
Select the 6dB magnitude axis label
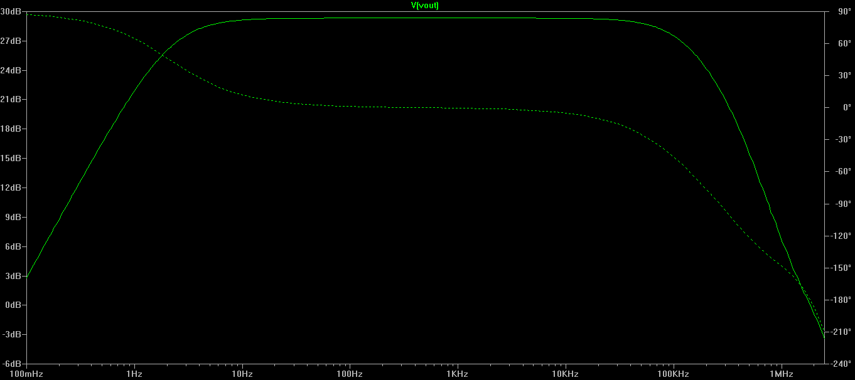[x=13, y=247]
